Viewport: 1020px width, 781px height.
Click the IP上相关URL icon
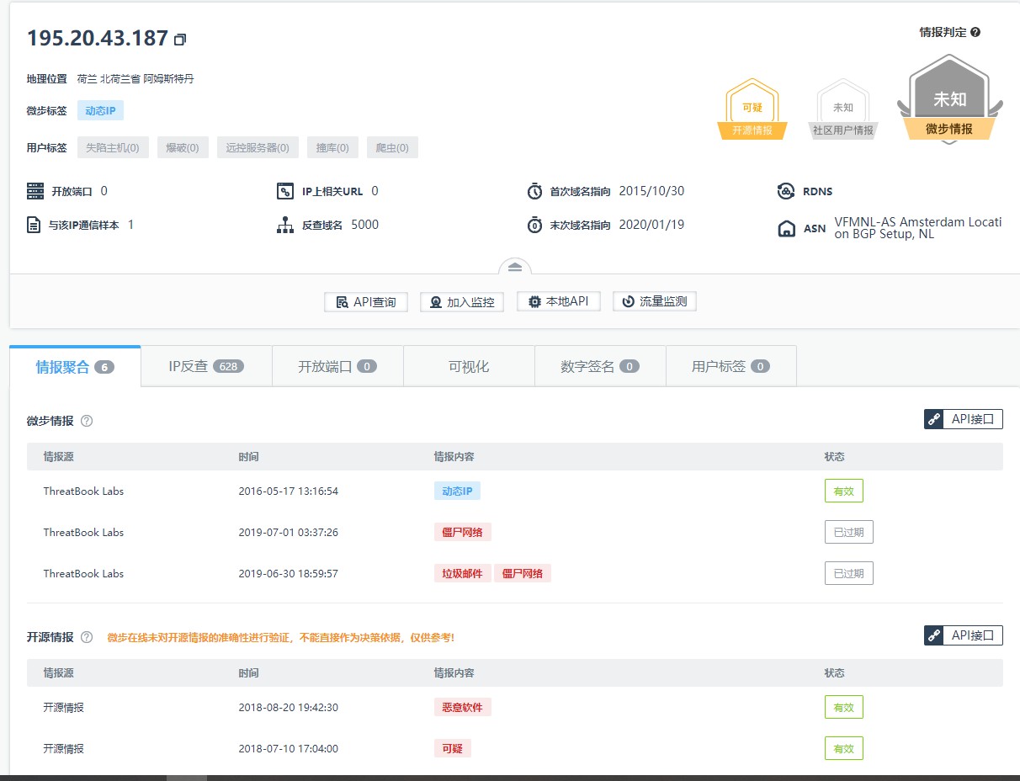click(285, 191)
